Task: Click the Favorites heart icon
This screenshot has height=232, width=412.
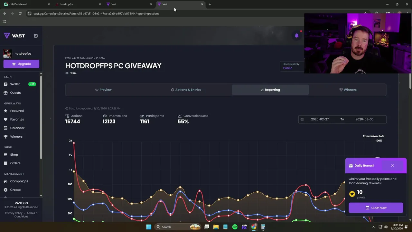Action: click(5, 119)
